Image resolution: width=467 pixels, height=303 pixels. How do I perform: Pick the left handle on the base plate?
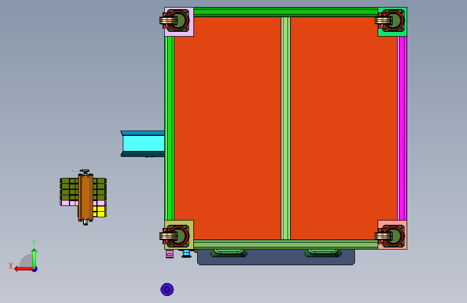pos(229,253)
